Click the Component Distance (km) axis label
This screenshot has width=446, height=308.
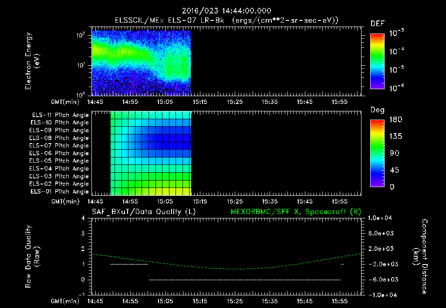pyautogui.click(x=420, y=257)
